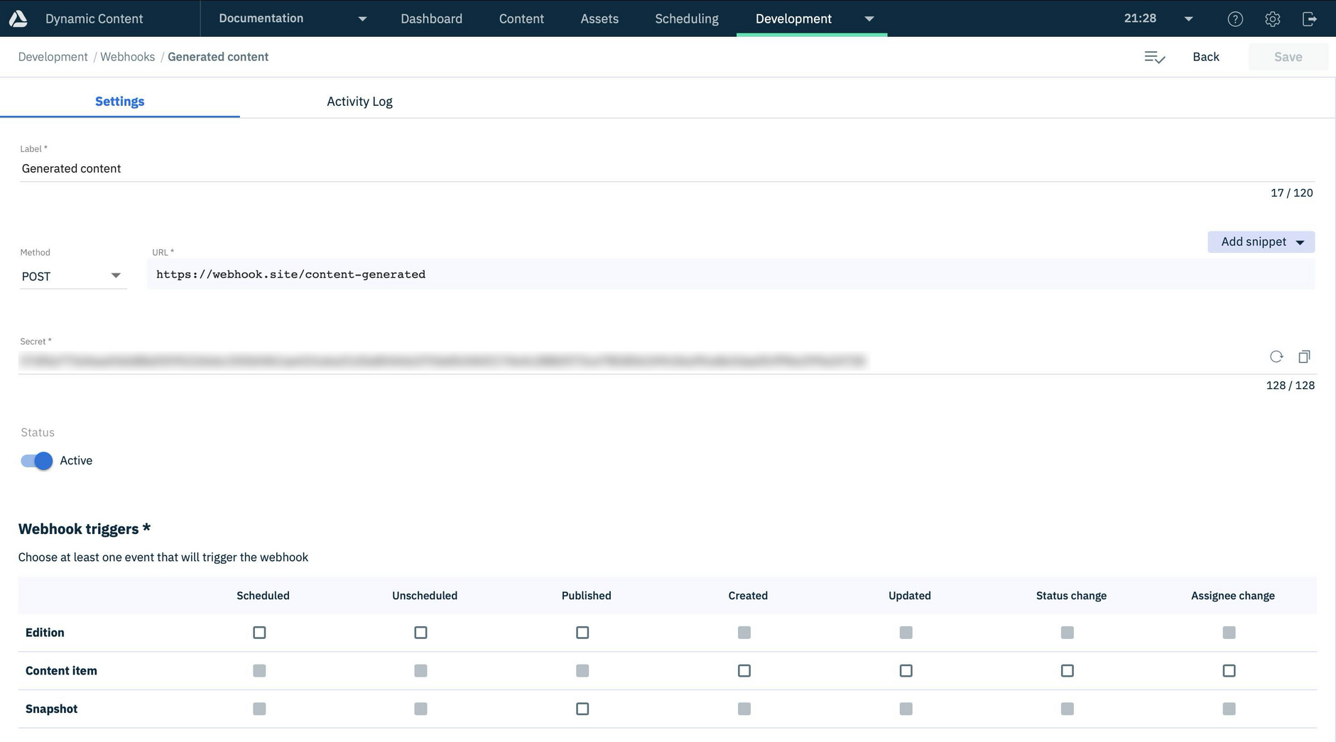1336x742 pixels.
Task: Open the help question mark icon
Action: [1235, 19]
